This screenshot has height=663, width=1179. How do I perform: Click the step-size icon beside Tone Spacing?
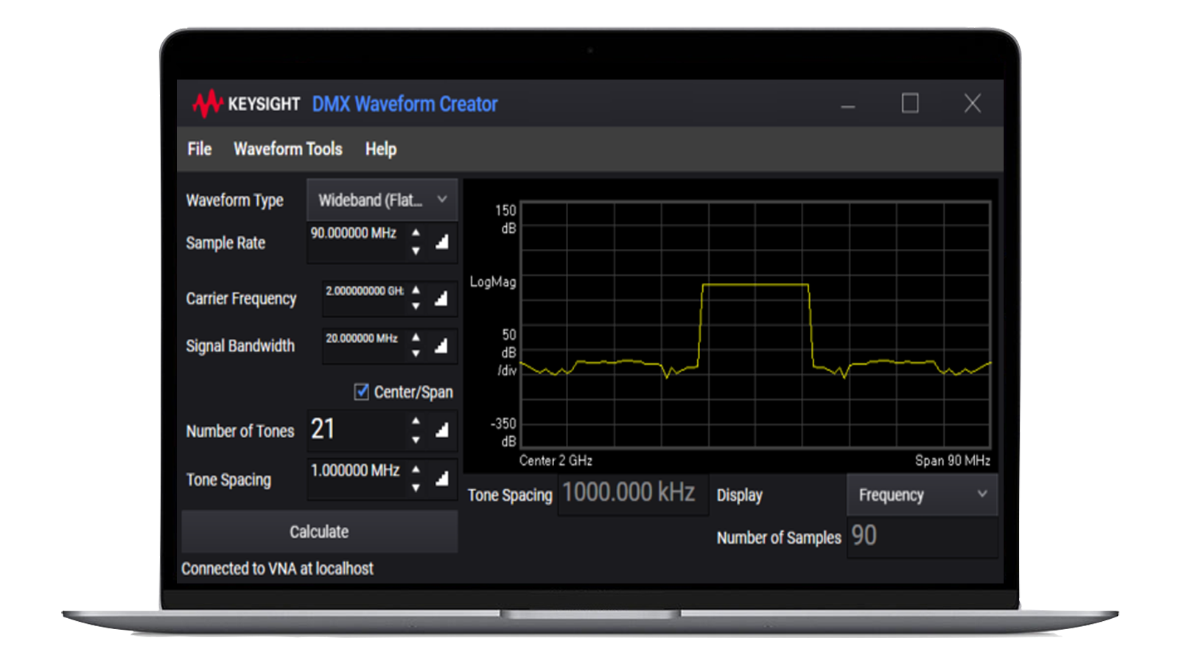pos(443,479)
